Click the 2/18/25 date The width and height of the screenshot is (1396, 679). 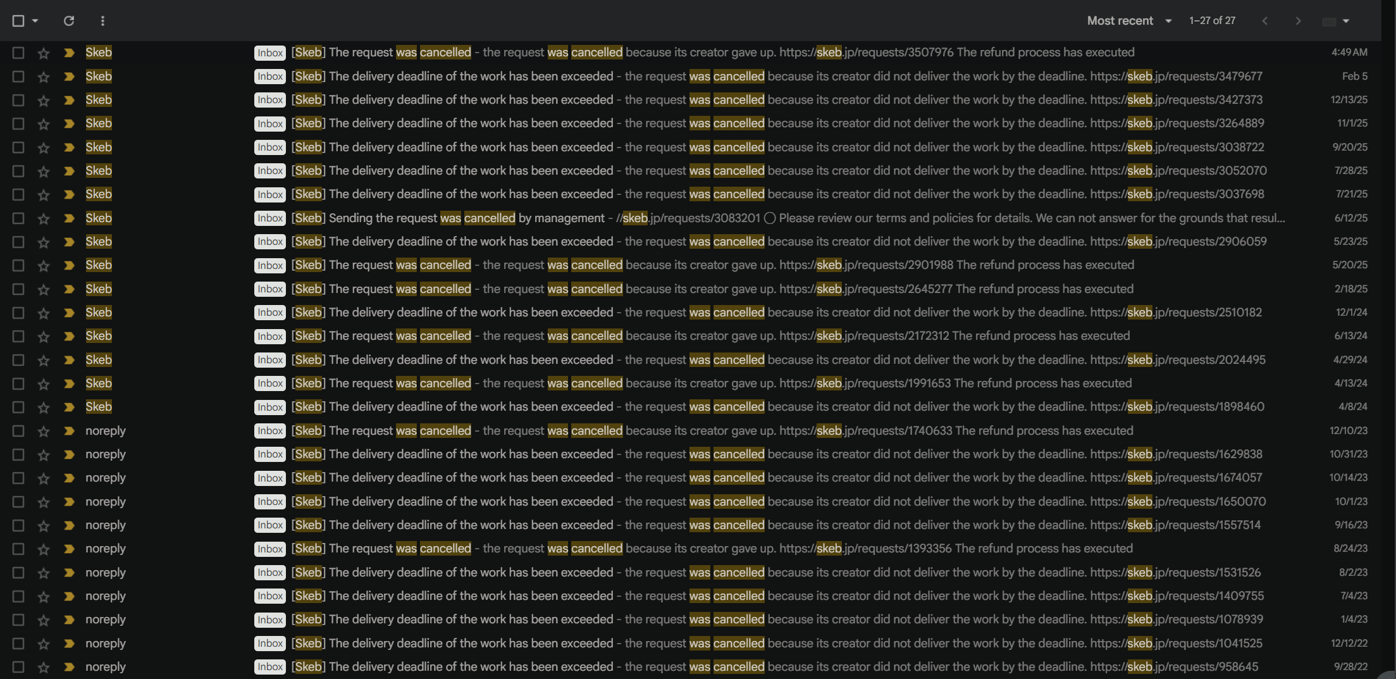[1351, 289]
